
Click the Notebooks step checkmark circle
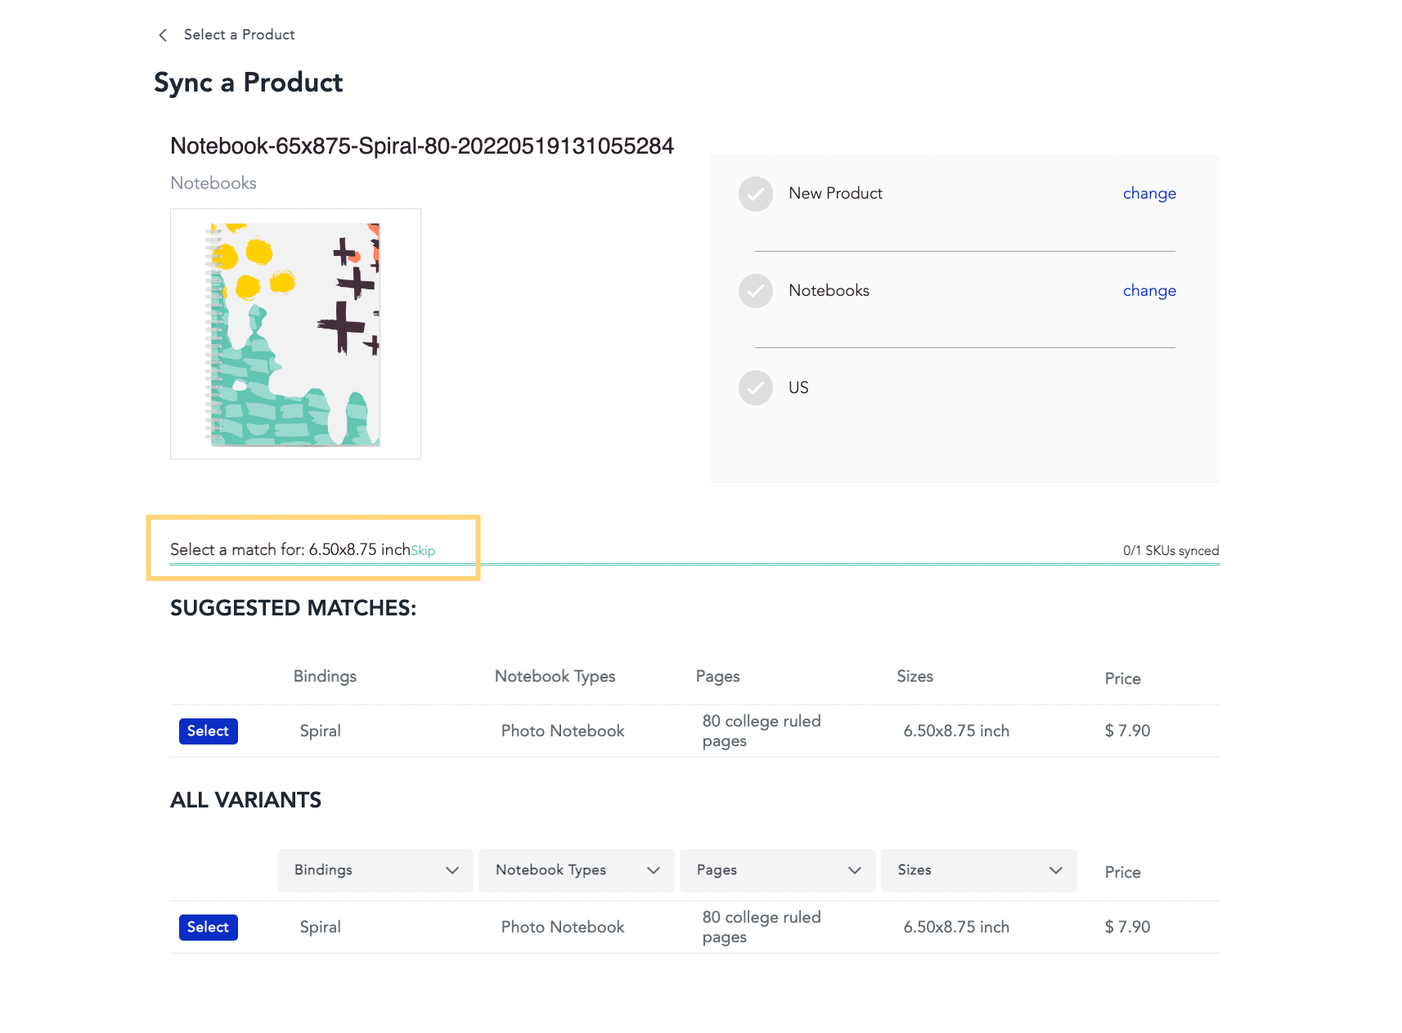(756, 291)
